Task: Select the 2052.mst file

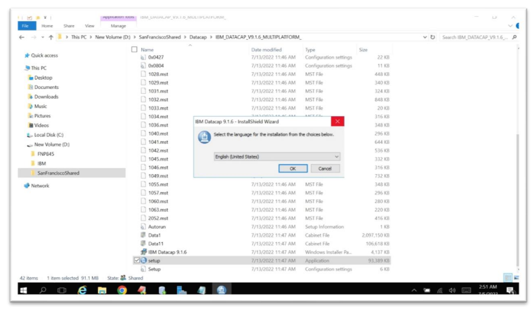Action: click(158, 218)
